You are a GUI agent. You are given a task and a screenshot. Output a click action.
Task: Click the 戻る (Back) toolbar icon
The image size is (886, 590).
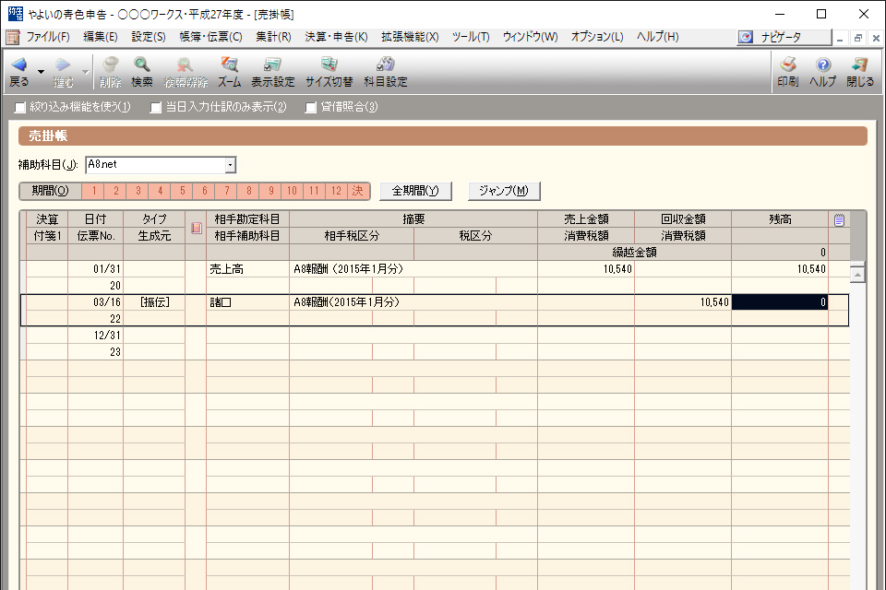coord(19,72)
